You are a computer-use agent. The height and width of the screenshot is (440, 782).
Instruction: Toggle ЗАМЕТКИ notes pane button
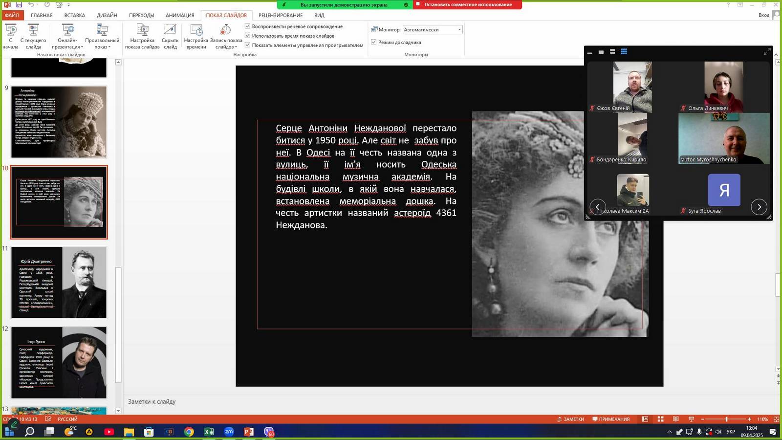(x=570, y=419)
